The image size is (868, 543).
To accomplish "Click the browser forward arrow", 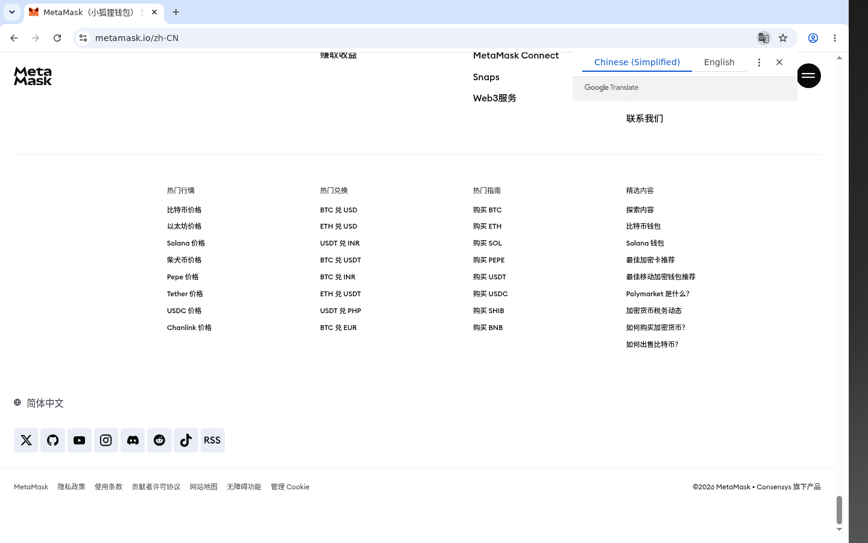I will [36, 38].
